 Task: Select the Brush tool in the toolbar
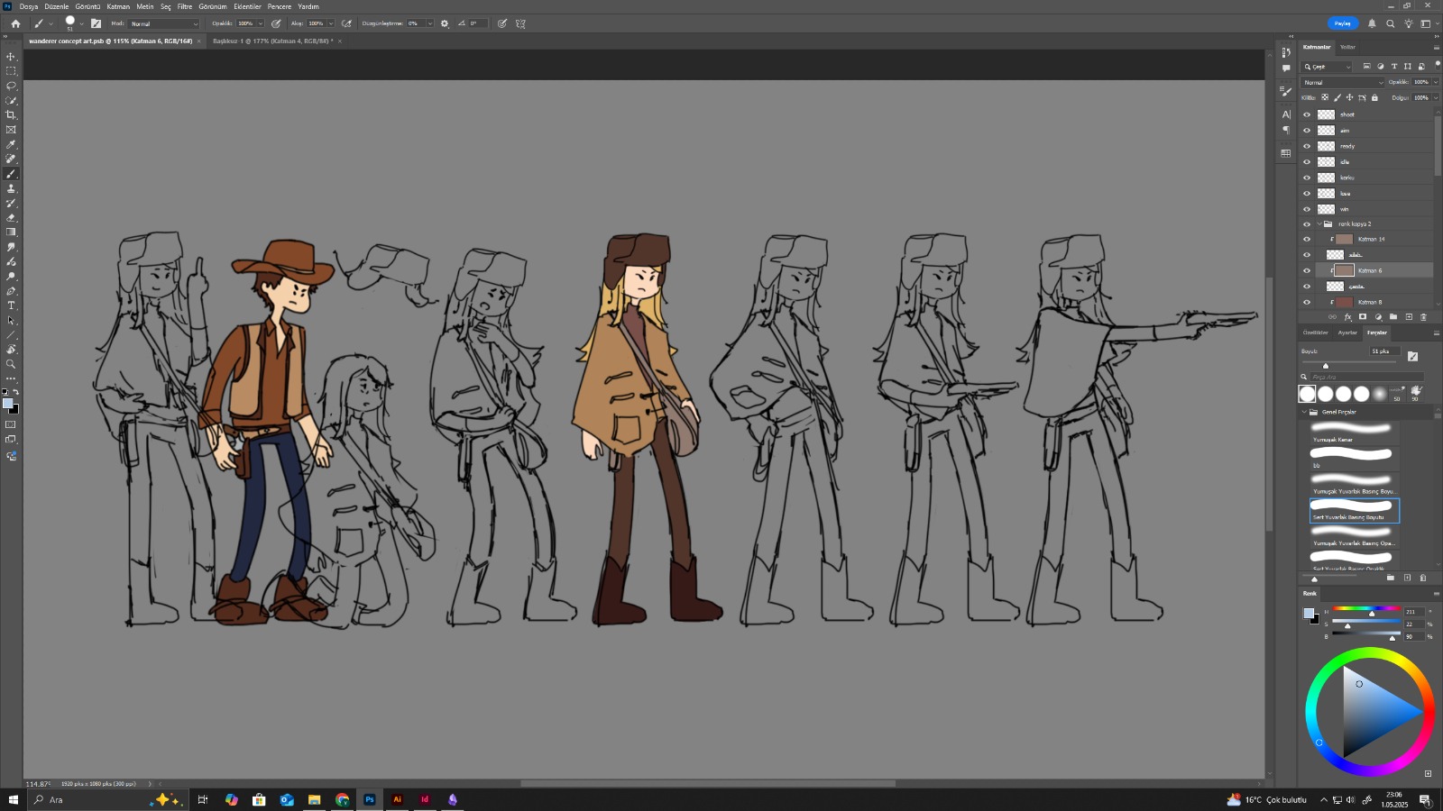(11, 174)
